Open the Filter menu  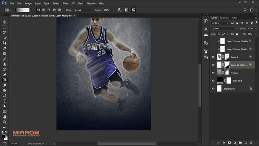pos(65,3)
